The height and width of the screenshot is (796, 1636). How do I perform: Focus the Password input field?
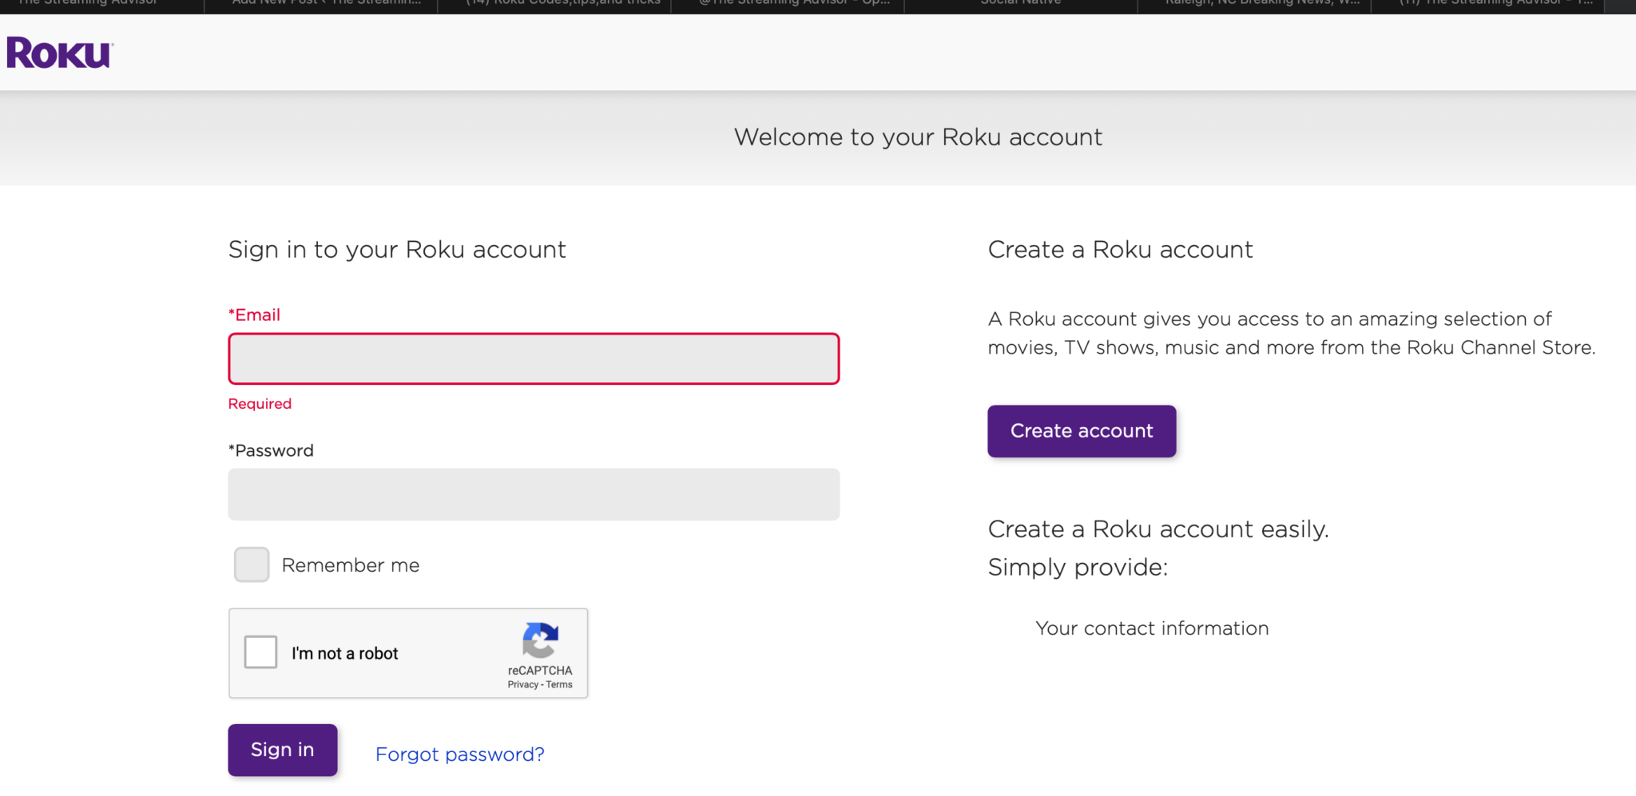pos(534,494)
